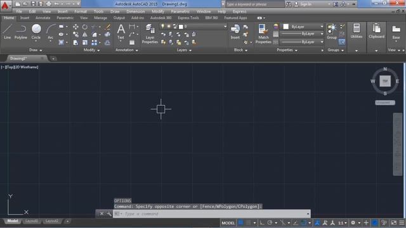Click the Hatch tool in Draw panel
This screenshot has width=406, height=228.
pyautogui.click(x=61, y=42)
